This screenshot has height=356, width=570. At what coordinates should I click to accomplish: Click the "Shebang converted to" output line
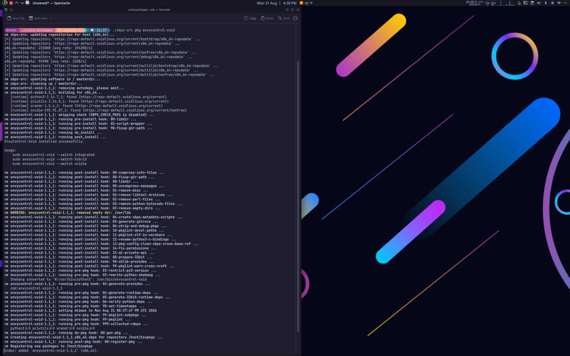(x=78, y=279)
